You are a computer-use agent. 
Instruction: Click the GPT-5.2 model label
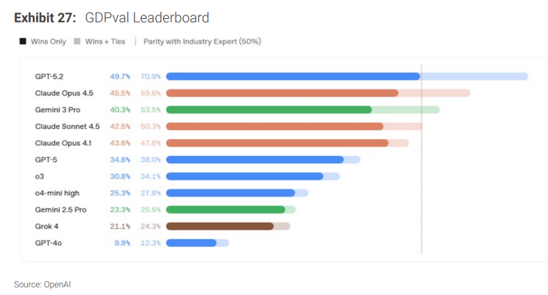[49, 77]
